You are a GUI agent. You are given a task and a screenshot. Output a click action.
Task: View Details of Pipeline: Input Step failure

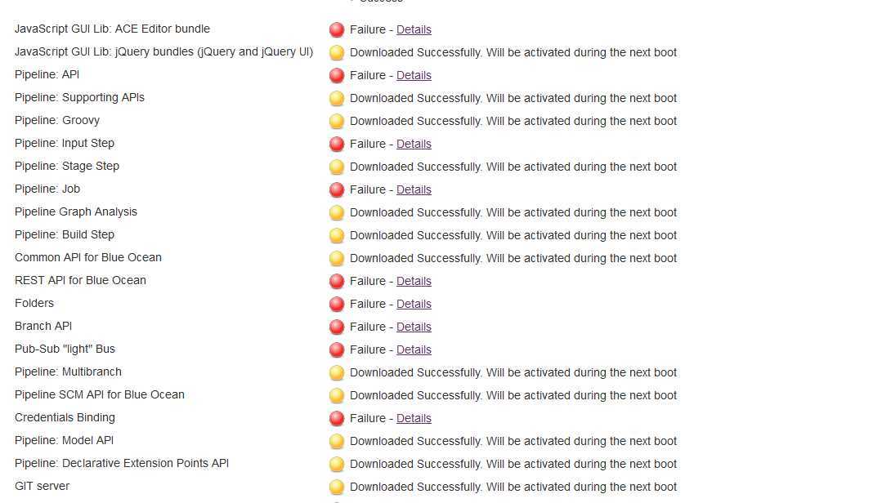(414, 144)
